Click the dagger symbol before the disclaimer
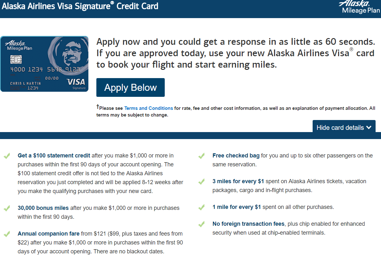 tap(98, 106)
